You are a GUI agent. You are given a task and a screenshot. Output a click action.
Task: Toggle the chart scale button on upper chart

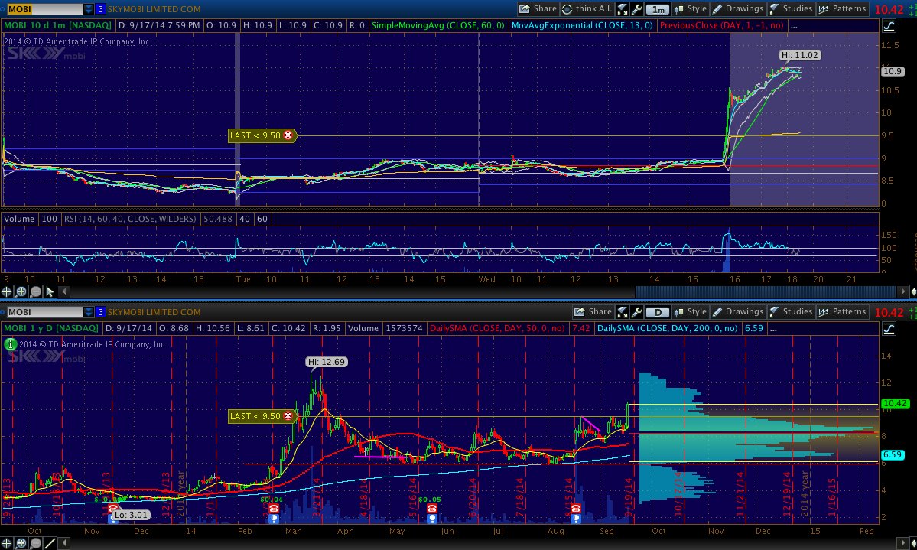[889, 26]
